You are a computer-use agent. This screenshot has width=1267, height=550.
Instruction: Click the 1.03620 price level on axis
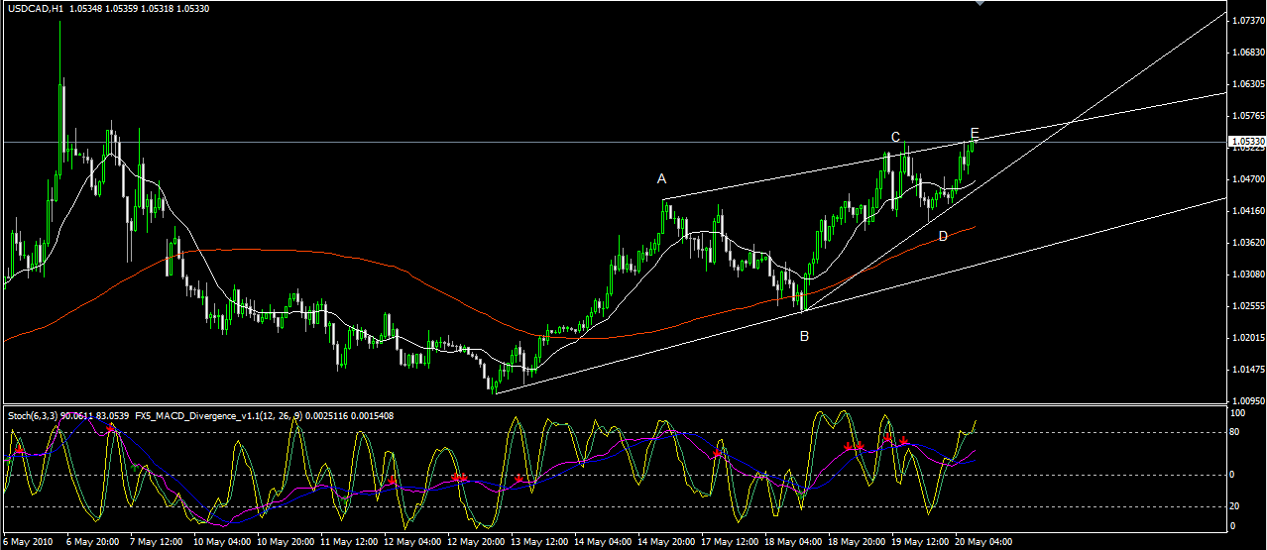tap(1247, 242)
